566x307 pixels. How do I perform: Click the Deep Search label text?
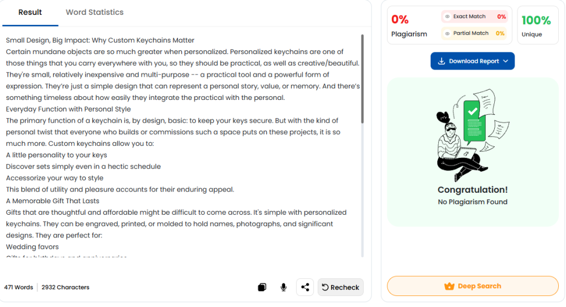[x=479, y=286]
